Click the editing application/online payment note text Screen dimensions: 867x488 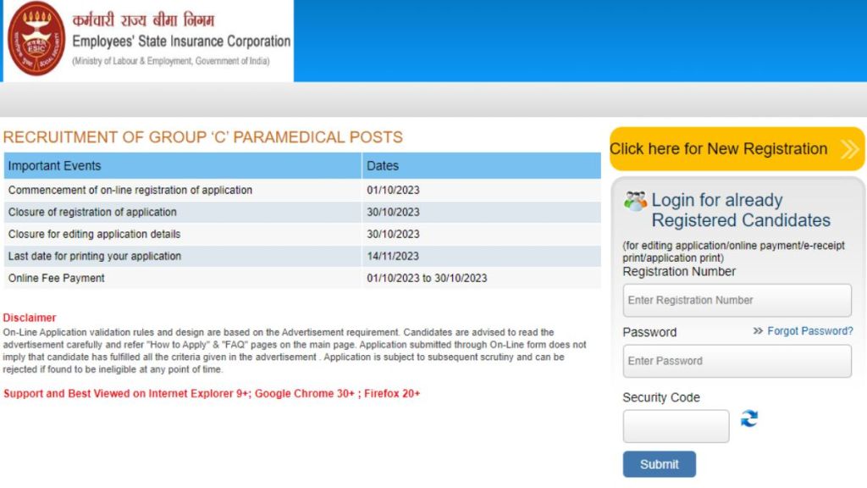734,252
